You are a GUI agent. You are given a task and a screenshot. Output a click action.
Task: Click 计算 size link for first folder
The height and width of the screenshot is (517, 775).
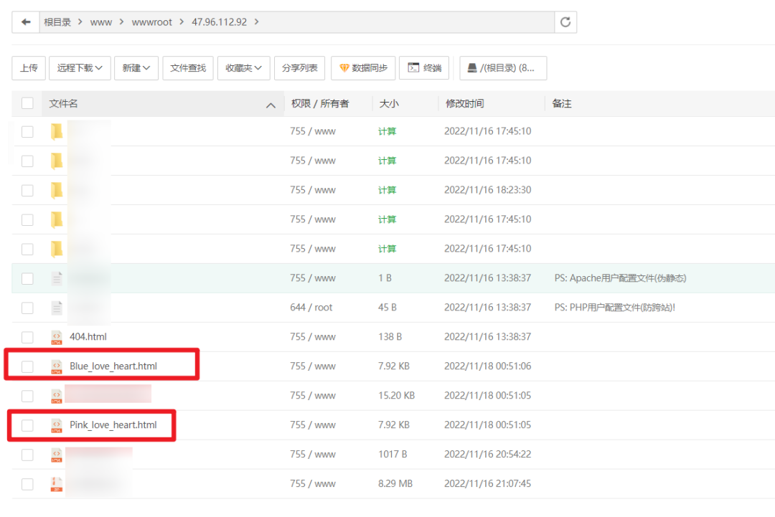(x=387, y=131)
